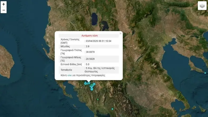Select the cyan earthquake marker near the bottom edge
The height and width of the screenshot is (117, 208).
(x=112, y=109)
